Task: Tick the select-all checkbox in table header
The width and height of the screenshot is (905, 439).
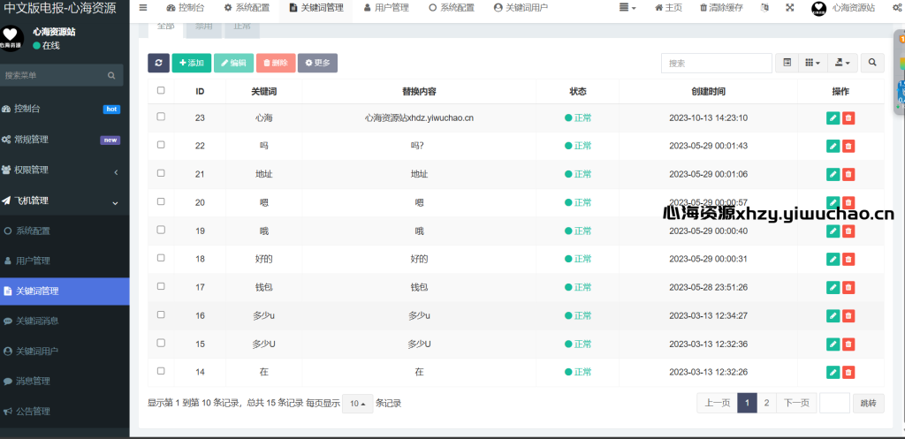Action: pyautogui.click(x=161, y=90)
